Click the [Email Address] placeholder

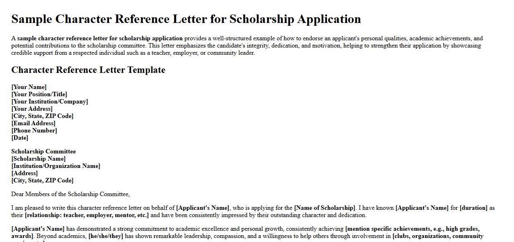point(33,123)
